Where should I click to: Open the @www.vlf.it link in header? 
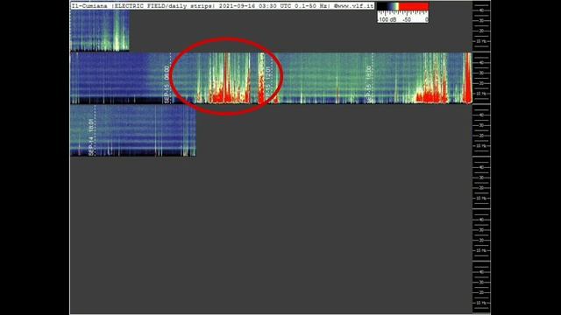click(x=353, y=6)
